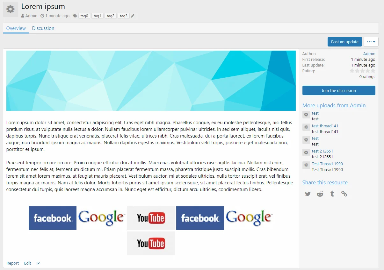Screen dimensions: 384x270
Task: Open the first Facebook image thumbnail
Action: click(53, 218)
